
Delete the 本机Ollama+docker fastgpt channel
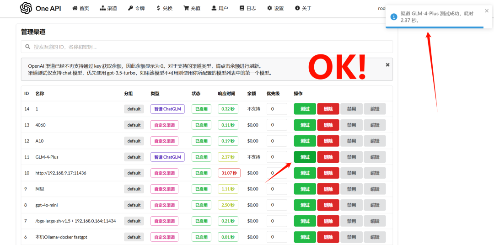(328, 237)
